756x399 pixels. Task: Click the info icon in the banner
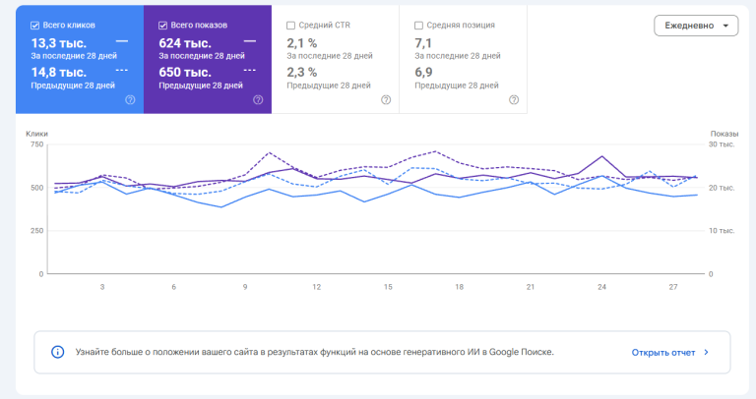57,352
